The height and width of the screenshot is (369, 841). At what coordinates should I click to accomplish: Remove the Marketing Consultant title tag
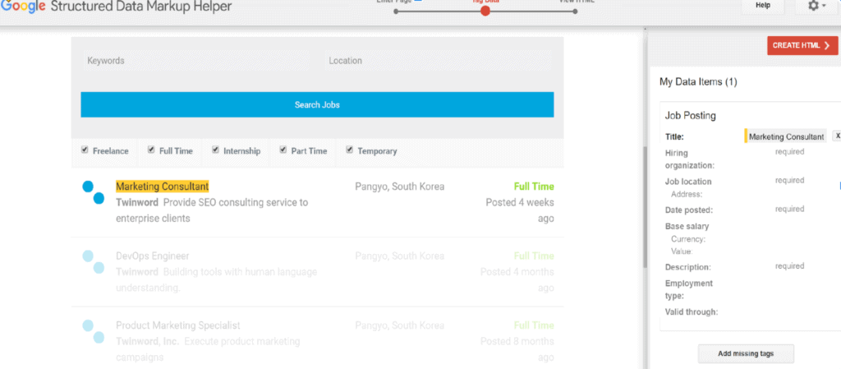point(837,136)
